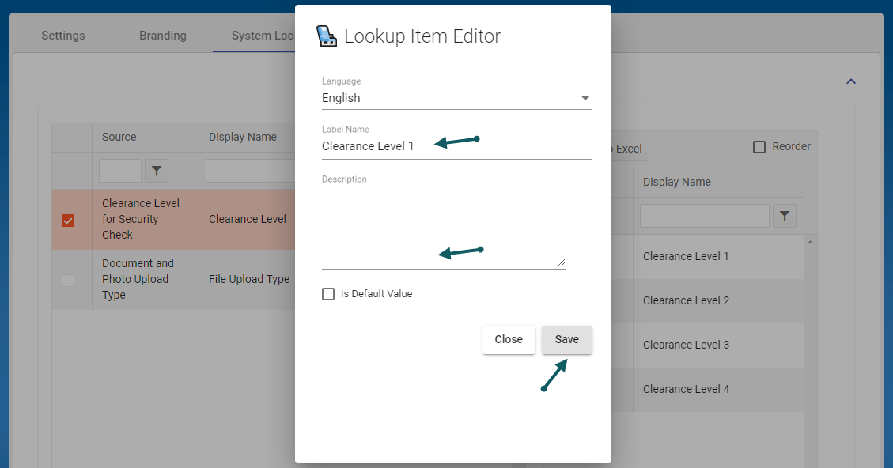Viewport: 893px width, 468px height.
Task: Uncheck the Clearance Level for Security Check row
Action: pyautogui.click(x=68, y=220)
